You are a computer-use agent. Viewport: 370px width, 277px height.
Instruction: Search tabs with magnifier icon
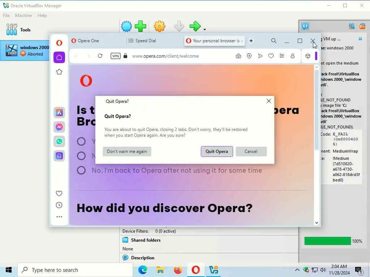[274, 41]
